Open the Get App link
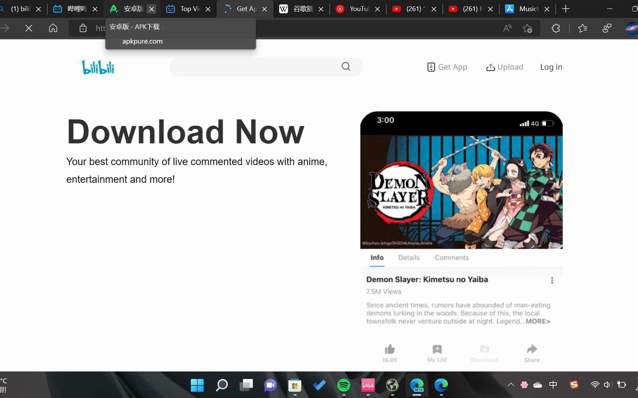The height and width of the screenshot is (398, 638). click(447, 67)
